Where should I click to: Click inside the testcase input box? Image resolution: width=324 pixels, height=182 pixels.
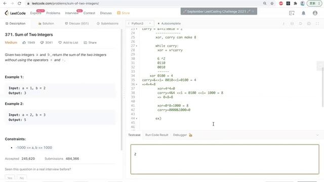click(225, 159)
